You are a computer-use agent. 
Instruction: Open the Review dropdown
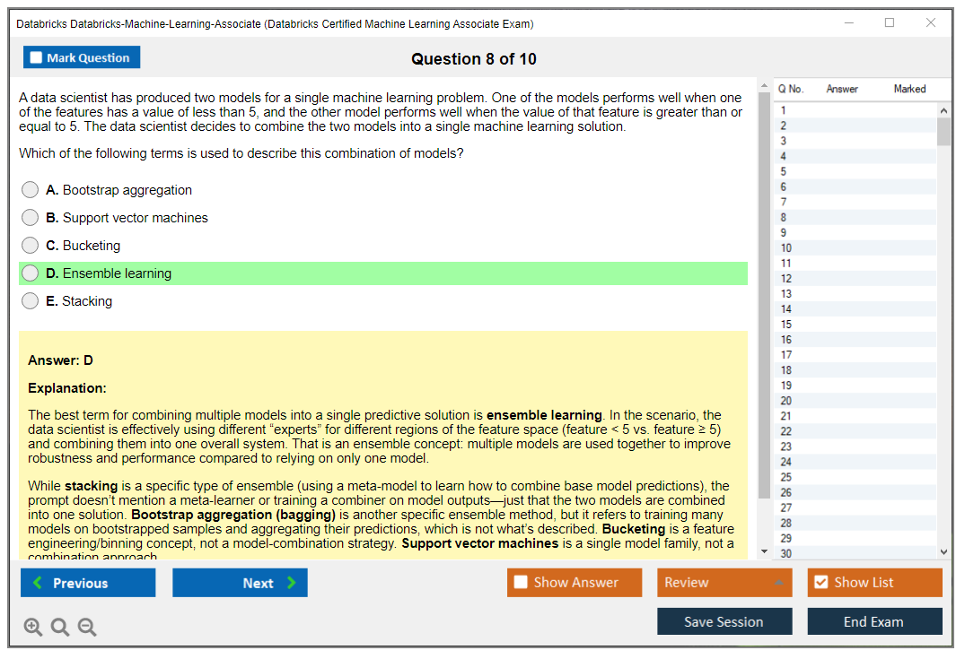(724, 582)
